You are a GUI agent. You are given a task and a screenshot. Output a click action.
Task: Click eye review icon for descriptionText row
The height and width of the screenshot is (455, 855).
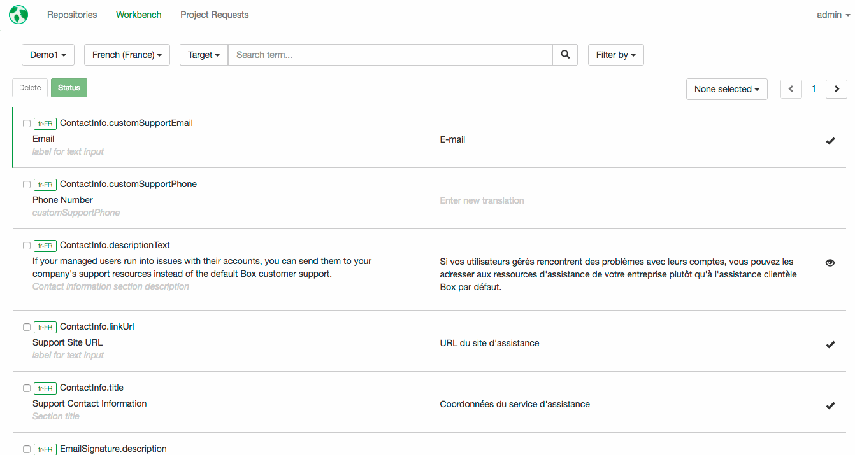pyautogui.click(x=830, y=262)
